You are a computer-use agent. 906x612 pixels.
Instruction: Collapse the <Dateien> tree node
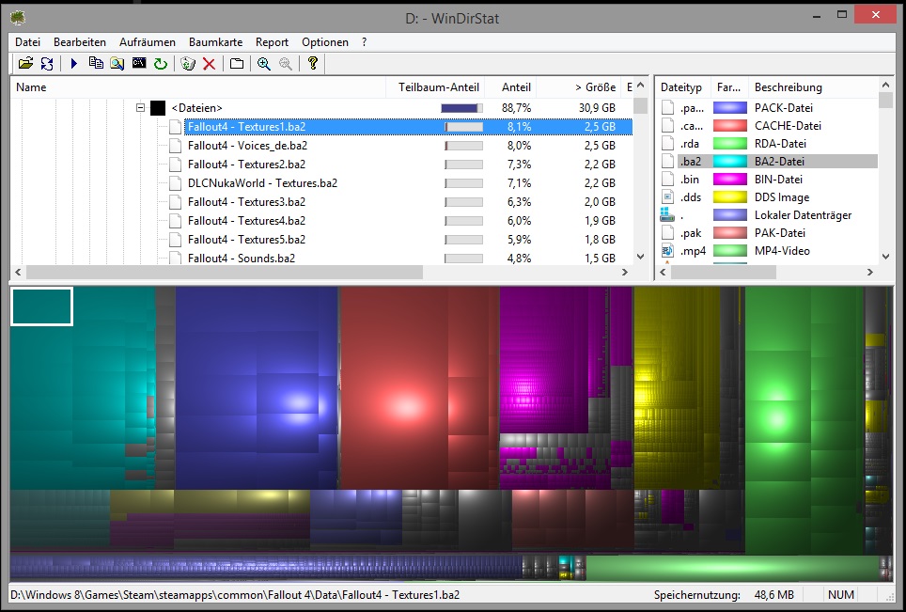140,107
